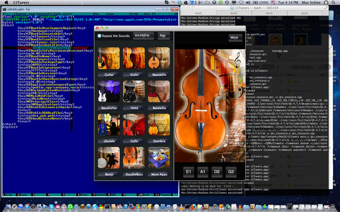The height and width of the screenshot is (212, 340).
Task: Play the A1 string note
Action: pyautogui.click(x=203, y=172)
